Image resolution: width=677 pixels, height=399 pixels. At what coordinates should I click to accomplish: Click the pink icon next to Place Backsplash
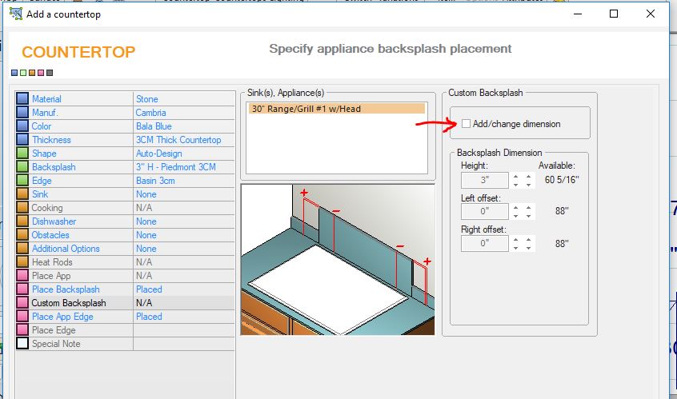point(22,289)
